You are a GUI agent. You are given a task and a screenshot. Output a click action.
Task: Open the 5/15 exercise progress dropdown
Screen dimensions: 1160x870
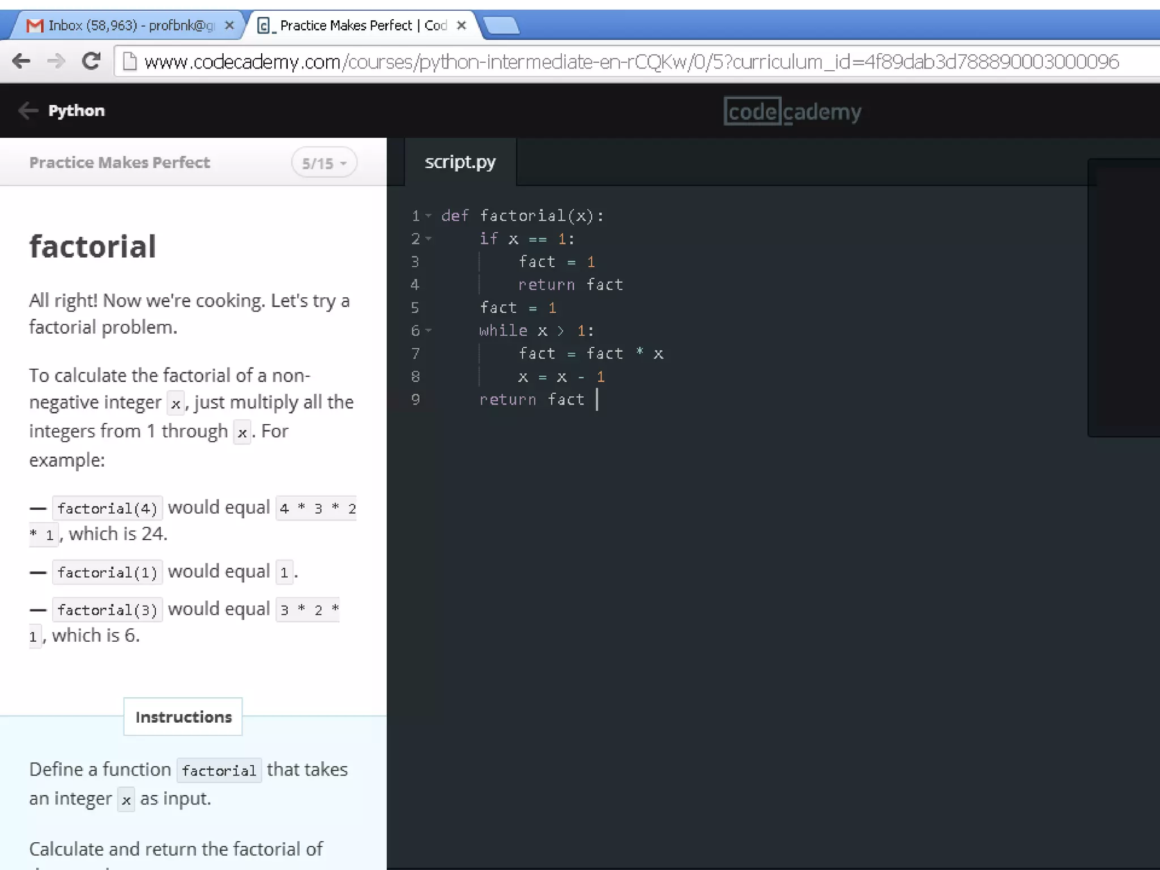[x=324, y=163]
